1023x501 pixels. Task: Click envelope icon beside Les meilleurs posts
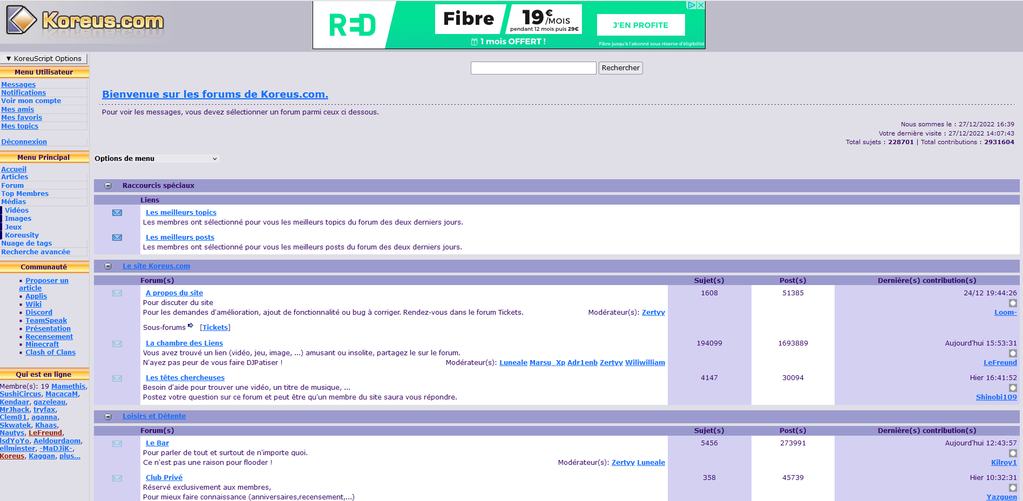click(x=117, y=238)
